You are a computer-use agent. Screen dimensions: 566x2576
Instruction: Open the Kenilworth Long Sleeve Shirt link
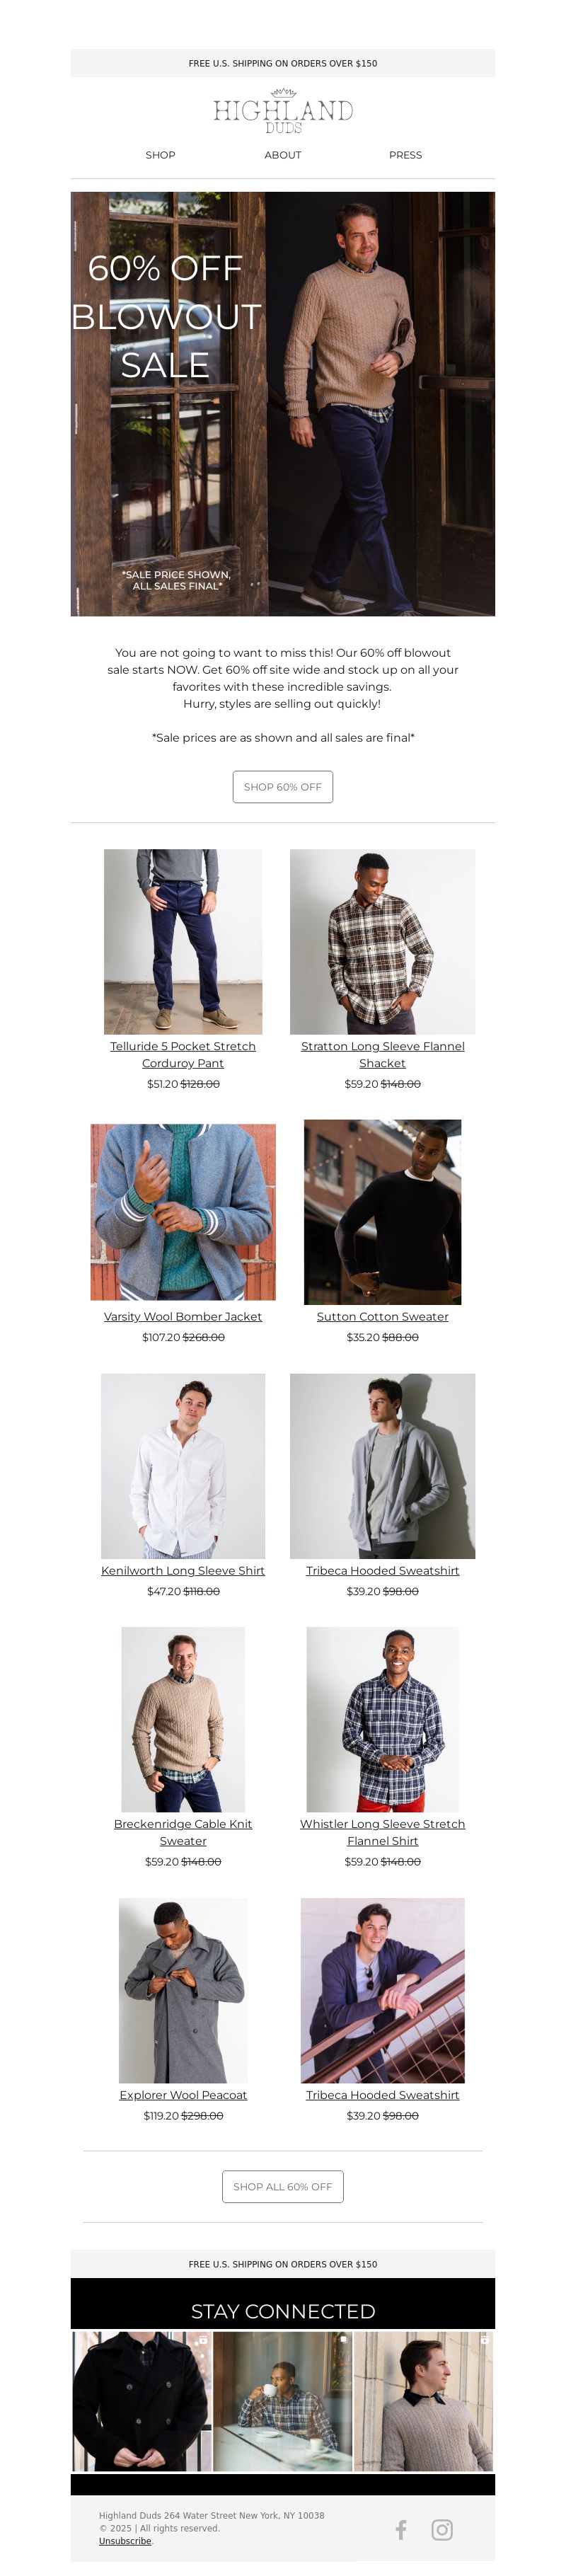pos(183,1570)
